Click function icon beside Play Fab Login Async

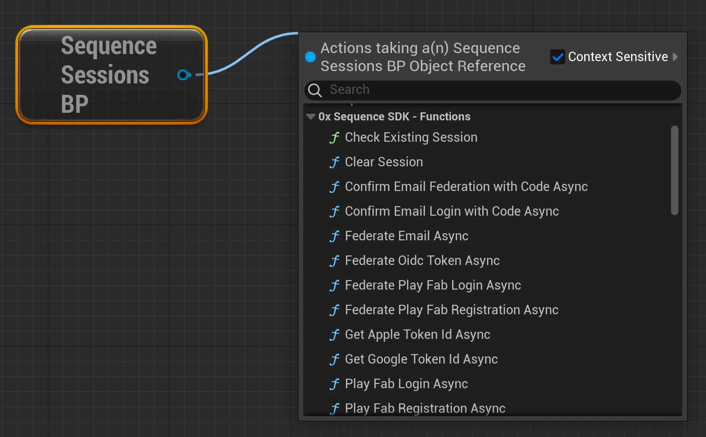(x=335, y=384)
